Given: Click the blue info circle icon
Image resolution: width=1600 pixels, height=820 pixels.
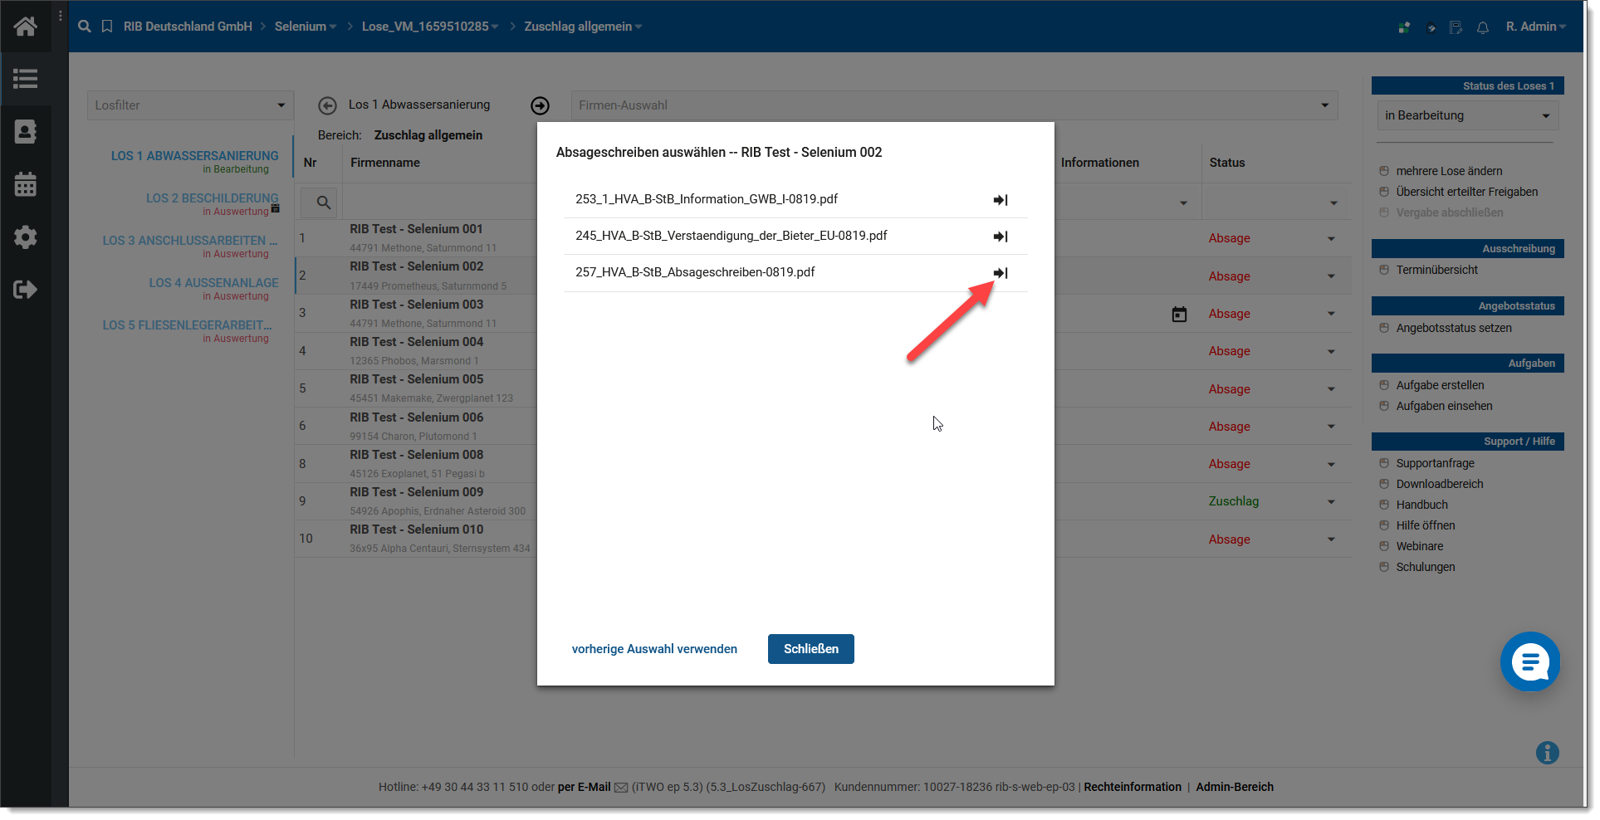Looking at the screenshot, I should [x=1547, y=753].
